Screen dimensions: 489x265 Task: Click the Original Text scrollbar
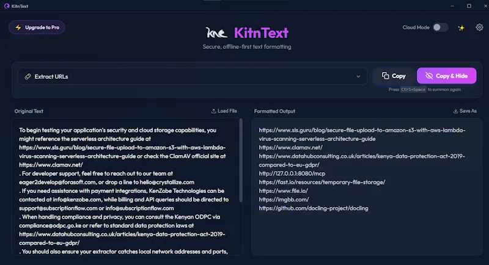(x=241, y=161)
